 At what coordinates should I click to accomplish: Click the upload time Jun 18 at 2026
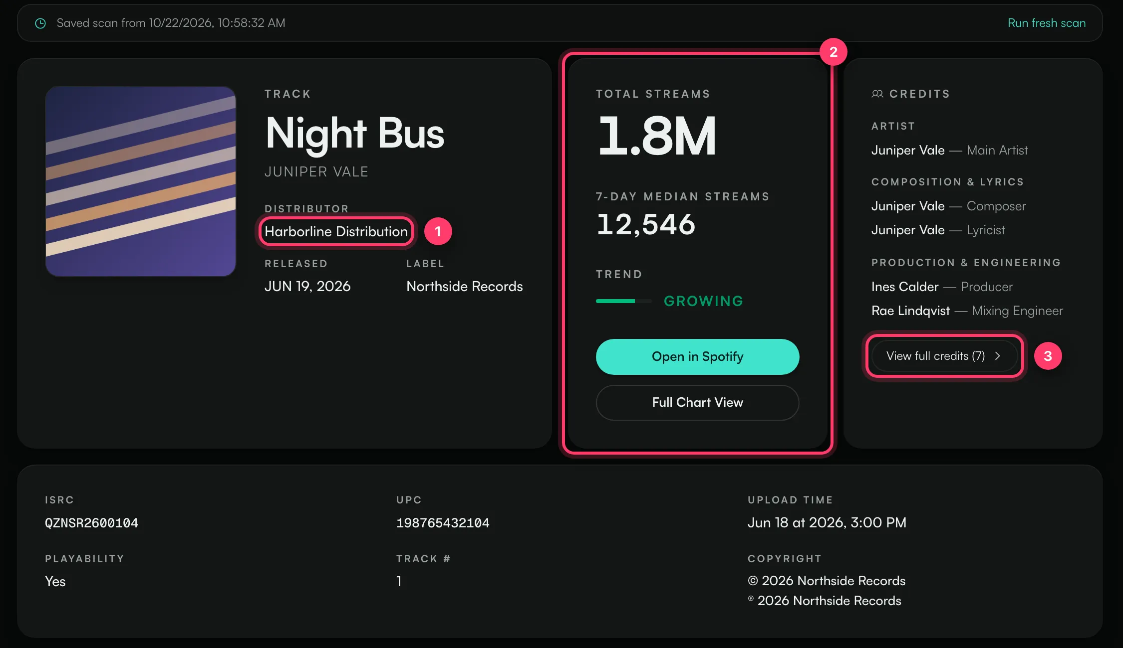coord(827,522)
